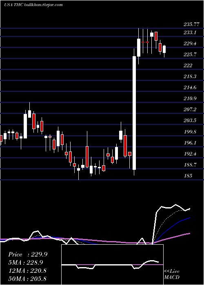Click the tall white breakout candlestick
The width and height of the screenshot is (204, 285).
134,113
